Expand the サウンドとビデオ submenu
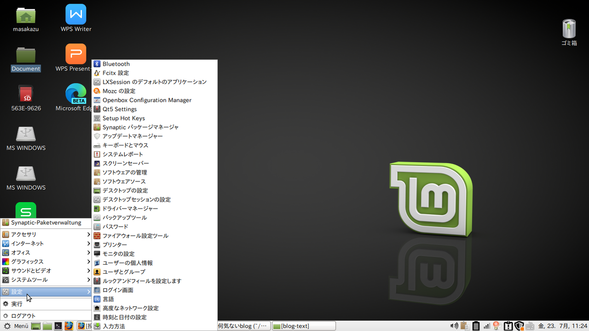Image resolution: width=589 pixels, height=331 pixels. click(46, 271)
